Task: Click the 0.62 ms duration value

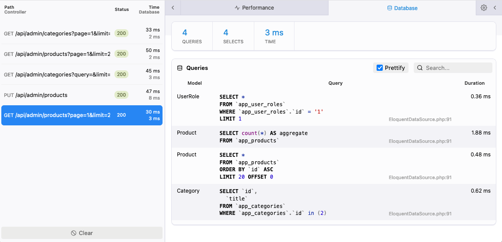Action: coord(481,191)
